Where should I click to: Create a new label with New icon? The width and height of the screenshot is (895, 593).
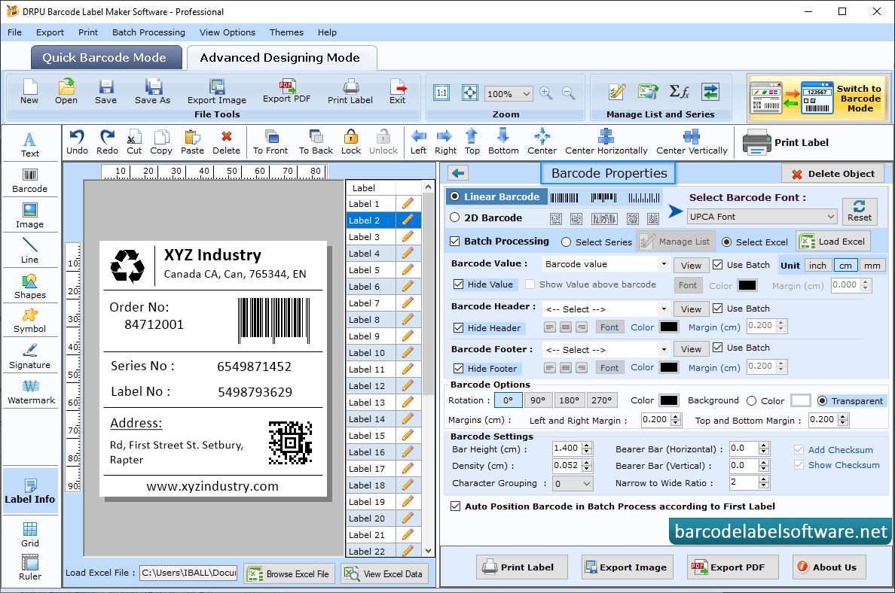(x=29, y=91)
